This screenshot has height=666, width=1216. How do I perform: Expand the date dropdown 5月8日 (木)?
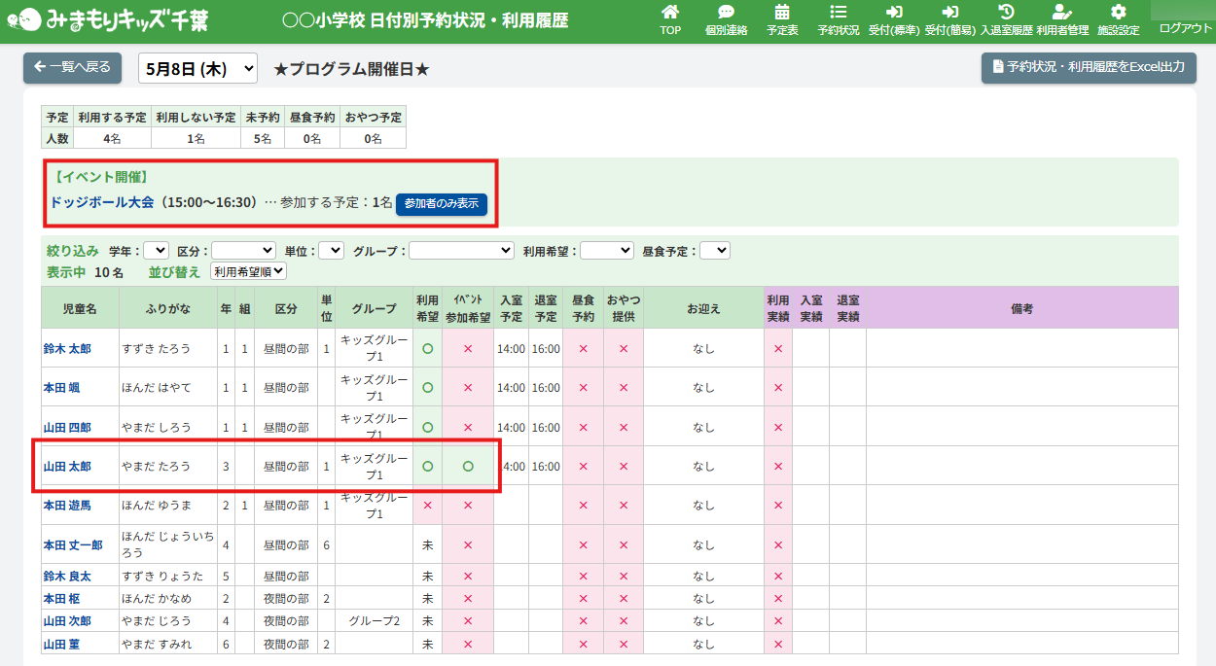tap(198, 69)
